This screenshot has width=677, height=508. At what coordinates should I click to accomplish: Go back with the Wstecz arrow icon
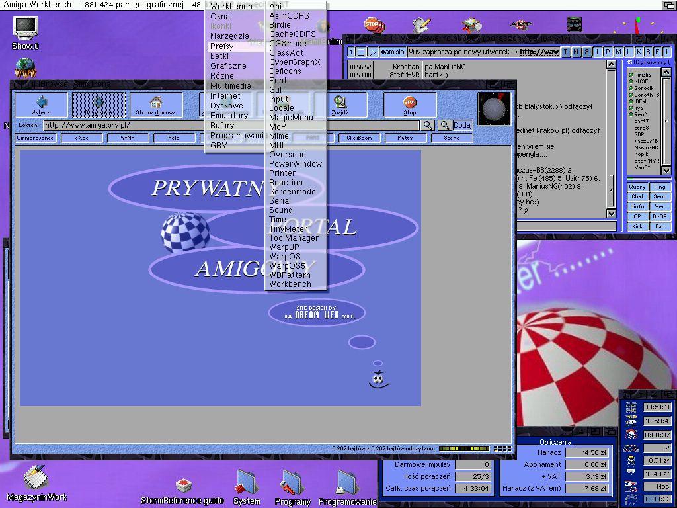pyautogui.click(x=41, y=103)
